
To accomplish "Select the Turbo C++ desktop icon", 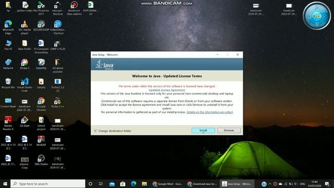I will click(57, 103).
